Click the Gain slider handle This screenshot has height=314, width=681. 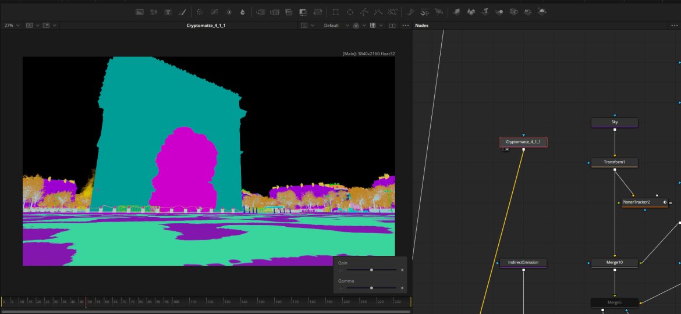(x=371, y=270)
